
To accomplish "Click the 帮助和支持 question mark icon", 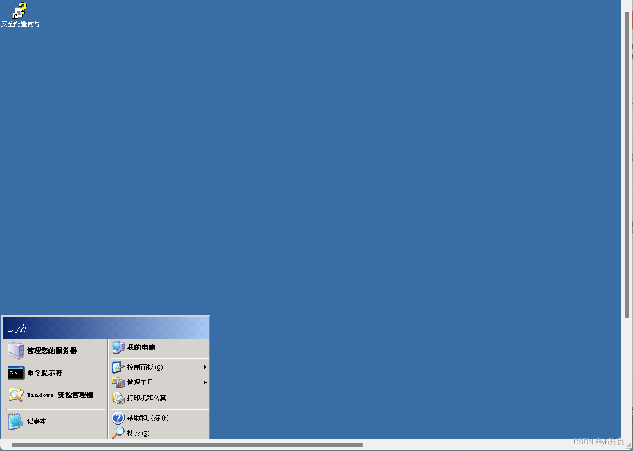I will (x=118, y=418).
